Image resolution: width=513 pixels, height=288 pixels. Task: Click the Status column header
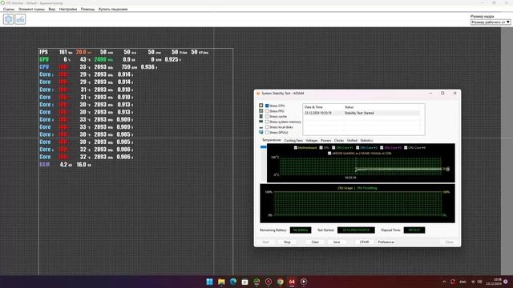coord(349,107)
